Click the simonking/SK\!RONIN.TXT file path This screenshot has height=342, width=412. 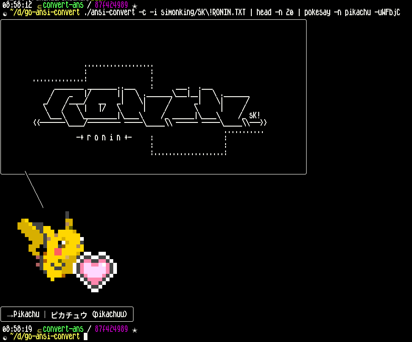click(203, 12)
